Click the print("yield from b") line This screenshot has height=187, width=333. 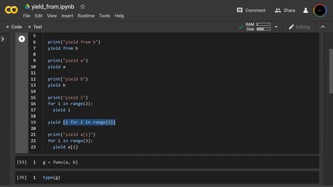[x=74, y=42]
